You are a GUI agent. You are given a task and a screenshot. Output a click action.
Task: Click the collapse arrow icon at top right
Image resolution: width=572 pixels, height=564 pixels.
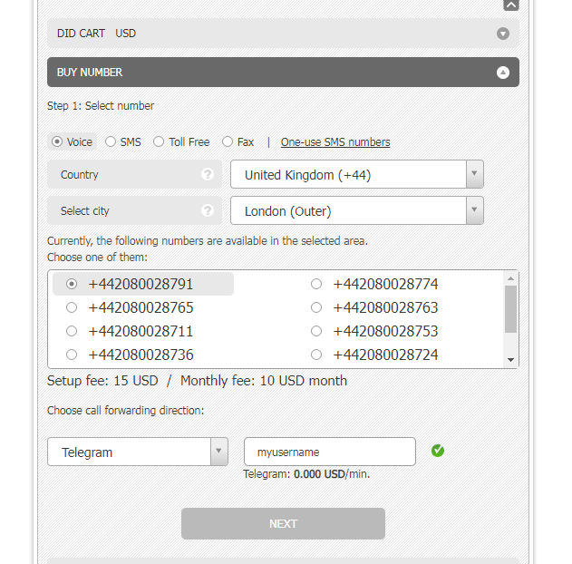510,5
